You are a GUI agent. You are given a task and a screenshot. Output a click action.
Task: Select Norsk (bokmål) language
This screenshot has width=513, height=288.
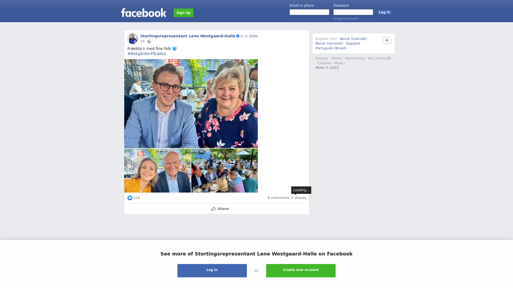353,39
